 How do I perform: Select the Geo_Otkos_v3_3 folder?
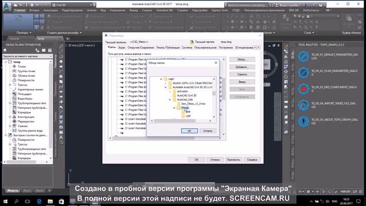pos(193,104)
